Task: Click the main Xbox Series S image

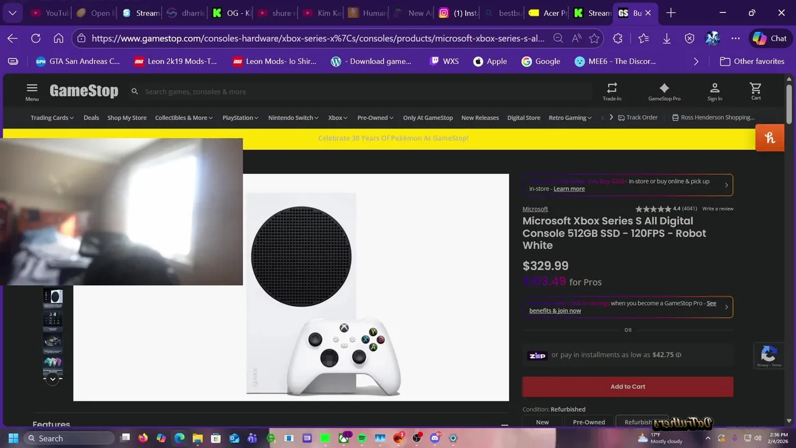Action: [323, 292]
